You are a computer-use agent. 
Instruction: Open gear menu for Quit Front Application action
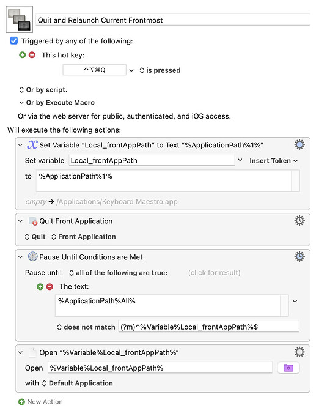coord(299,220)
